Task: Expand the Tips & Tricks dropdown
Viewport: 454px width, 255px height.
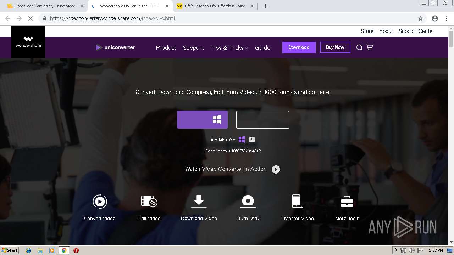Action: (229, 47)
